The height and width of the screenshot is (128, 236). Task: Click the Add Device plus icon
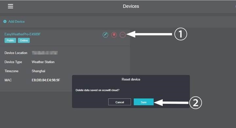5,21
